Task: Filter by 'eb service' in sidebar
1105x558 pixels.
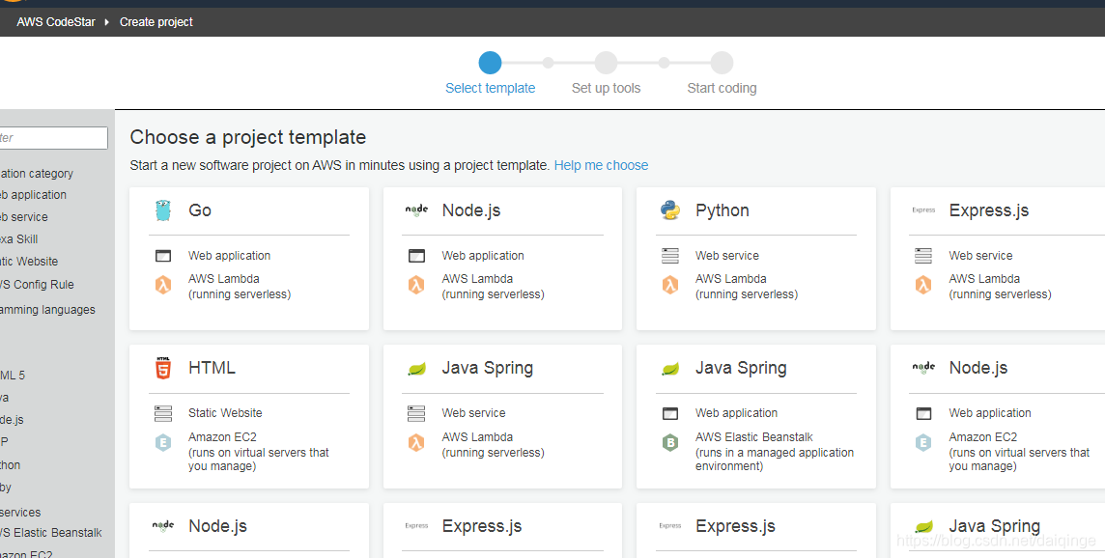Action: (x=24, y=217)
